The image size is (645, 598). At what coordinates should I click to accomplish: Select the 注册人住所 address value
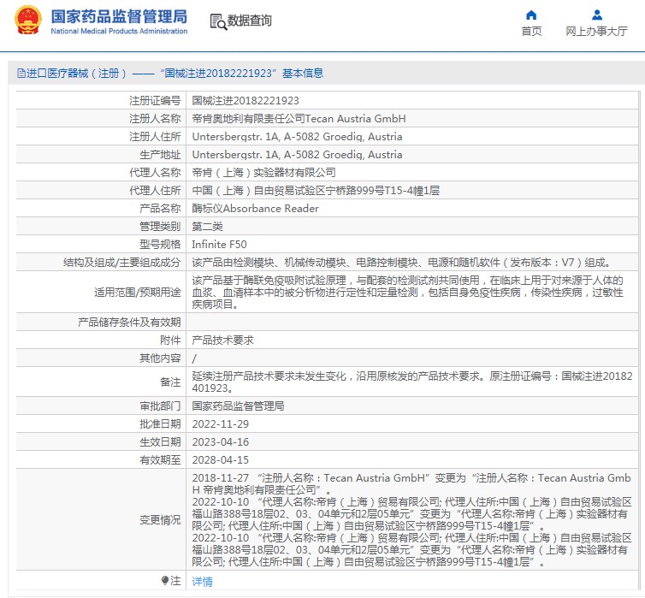(x=297, y=137)
